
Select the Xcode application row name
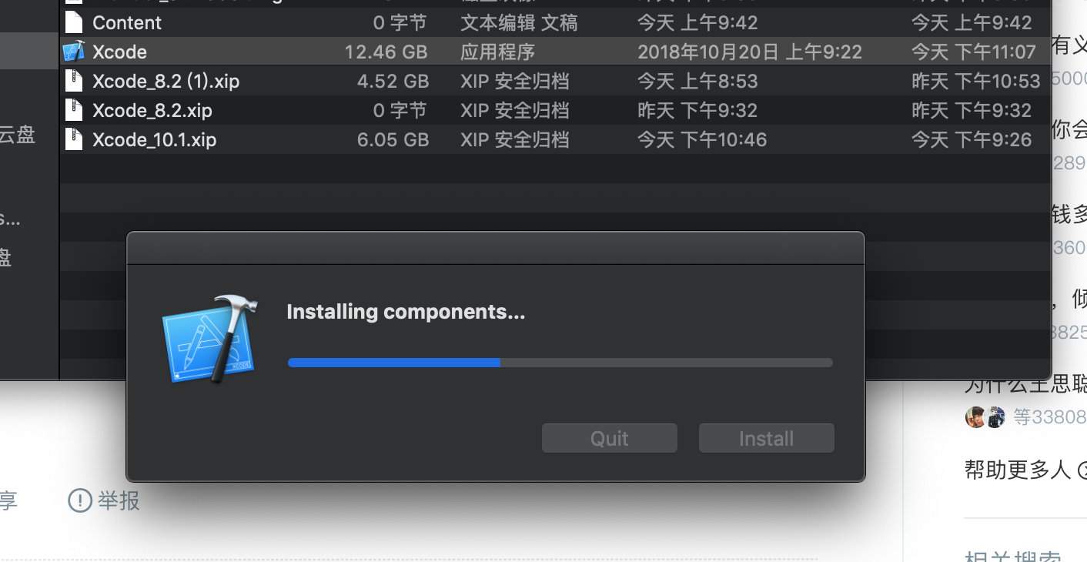click(119, 52)
